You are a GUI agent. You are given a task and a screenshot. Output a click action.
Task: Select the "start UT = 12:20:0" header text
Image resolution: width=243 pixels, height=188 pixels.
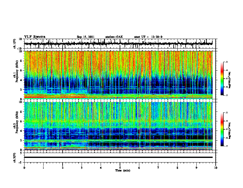pyautogui.click(x=148, y=37)
